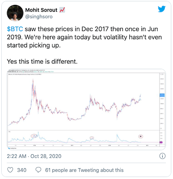Click the rightmost circled volatility marker
Screen dimensions: 173x179
(141, 136)
